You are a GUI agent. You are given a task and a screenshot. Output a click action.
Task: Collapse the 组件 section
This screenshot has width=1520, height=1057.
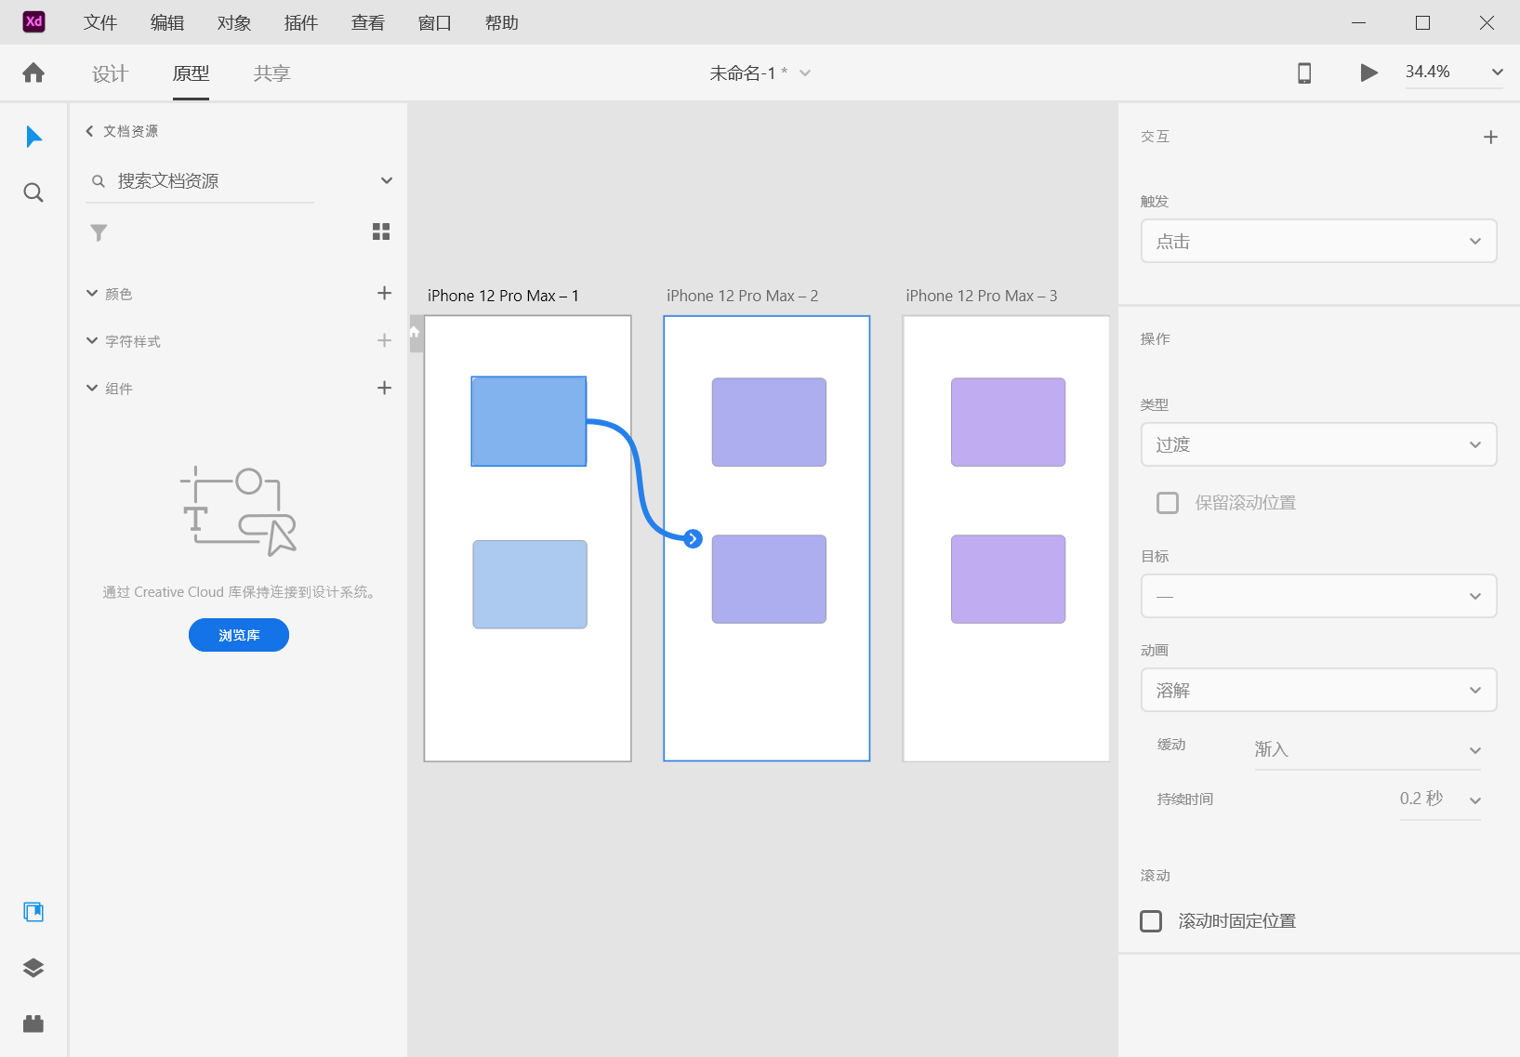click(92, 388)
